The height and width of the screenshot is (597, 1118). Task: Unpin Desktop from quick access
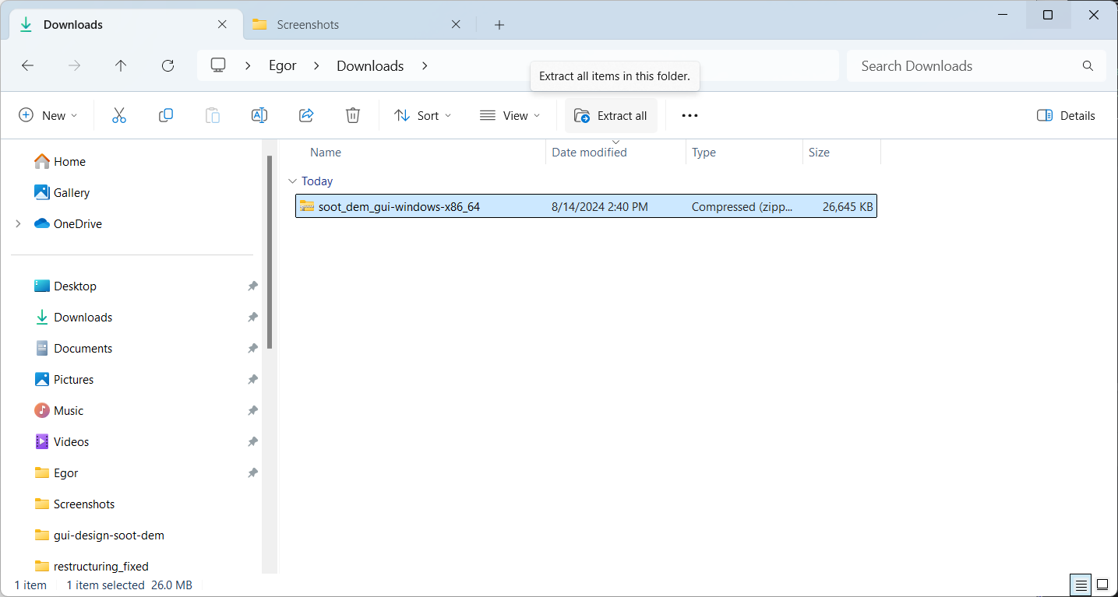click(252, 286)
